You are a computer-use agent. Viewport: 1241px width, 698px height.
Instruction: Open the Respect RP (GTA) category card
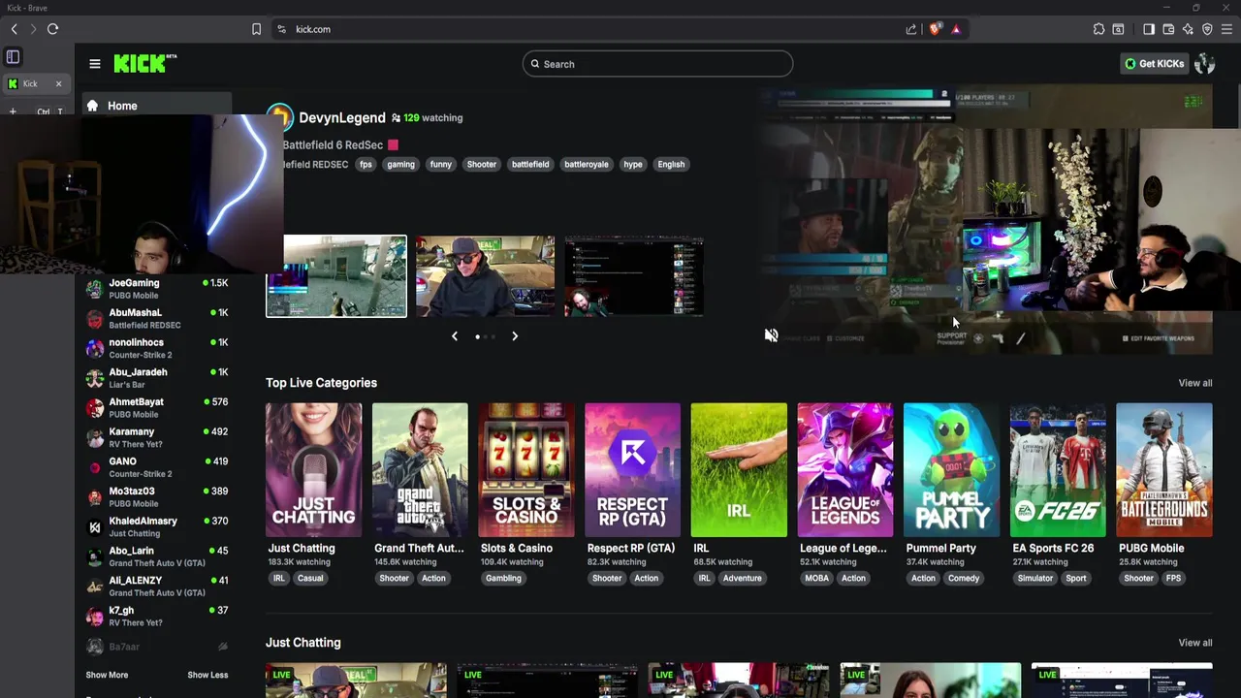coord(632,470)
